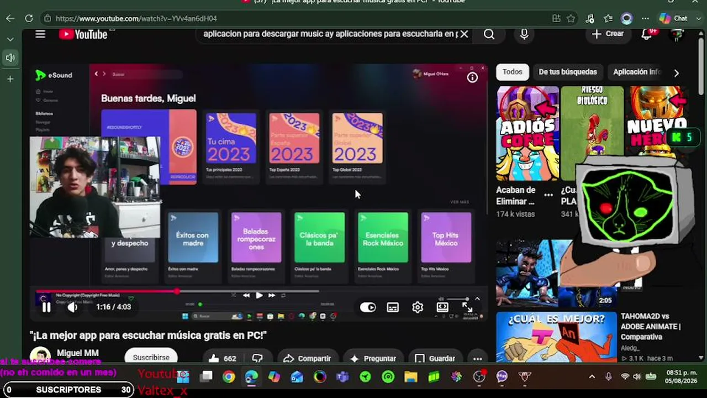Open OBS Studio from the taskbar
This screenshot has height=398, width=707.
[x=479, y=377]
